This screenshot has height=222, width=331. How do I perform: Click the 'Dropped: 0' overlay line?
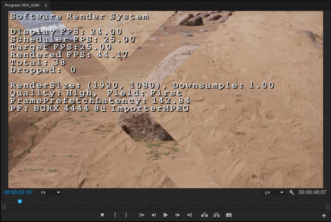(x=43, y=70)
